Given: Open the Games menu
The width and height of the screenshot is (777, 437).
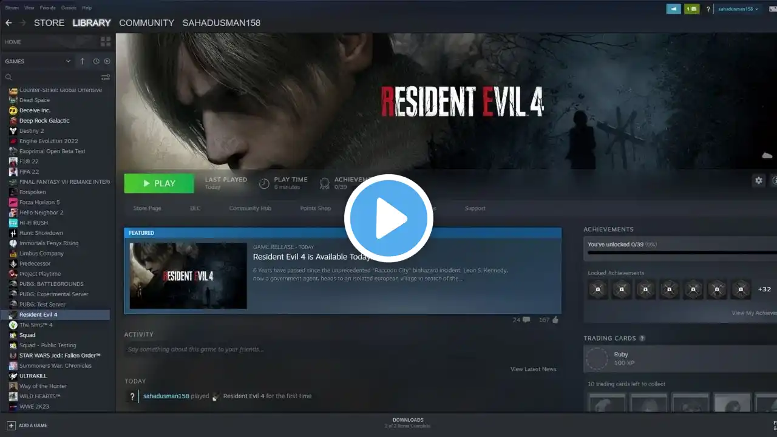Looking at the screenshot, I should click(x=69, y=8).
